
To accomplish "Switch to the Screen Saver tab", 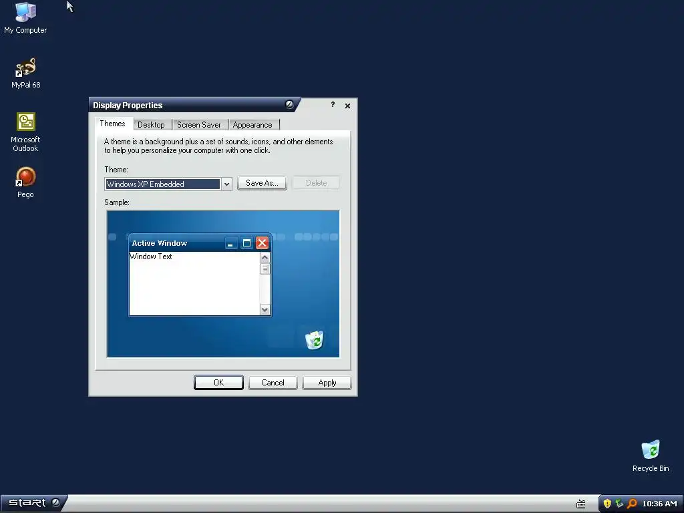I will (199, 125).
